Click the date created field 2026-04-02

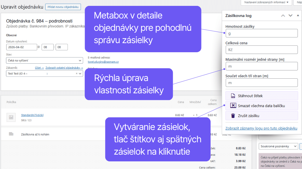[22, 47]
